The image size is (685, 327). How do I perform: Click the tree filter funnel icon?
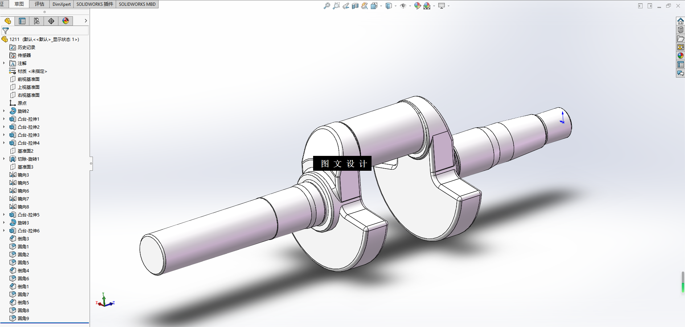[5, 31]
